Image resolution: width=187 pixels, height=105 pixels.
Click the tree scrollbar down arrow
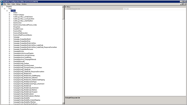pyautogui.click(x=63, y=103)
